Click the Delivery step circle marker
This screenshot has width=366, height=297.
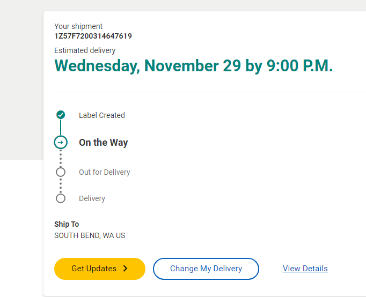click(61, 198)
